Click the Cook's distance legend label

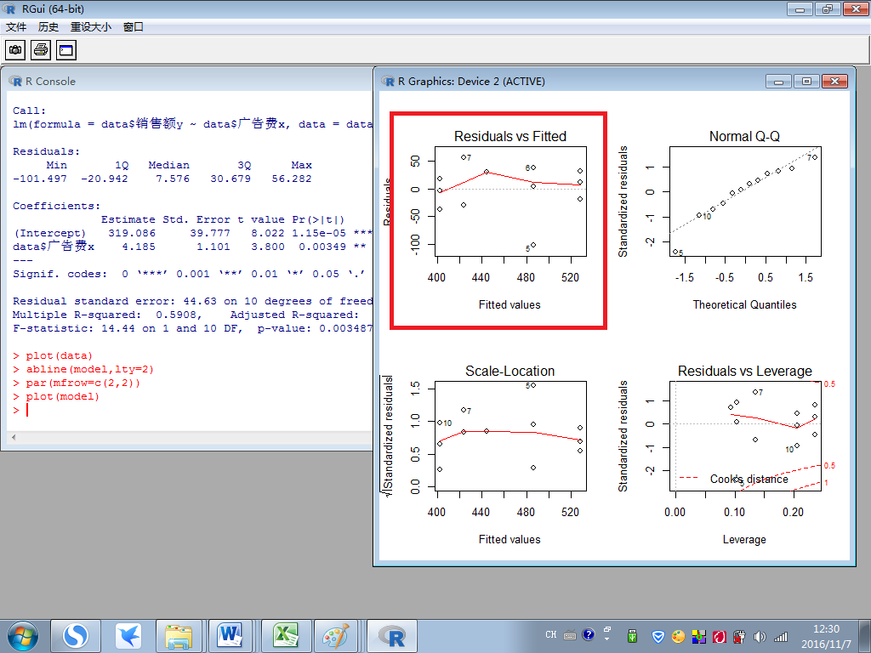749,480
